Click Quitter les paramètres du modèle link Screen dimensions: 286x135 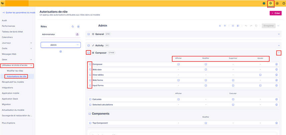coord(19,13)
